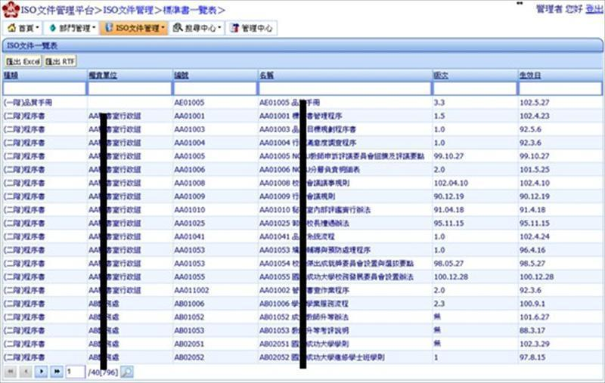605x383 pixels.
Task: Select the effective date 102.4.23
Action: 535,116
